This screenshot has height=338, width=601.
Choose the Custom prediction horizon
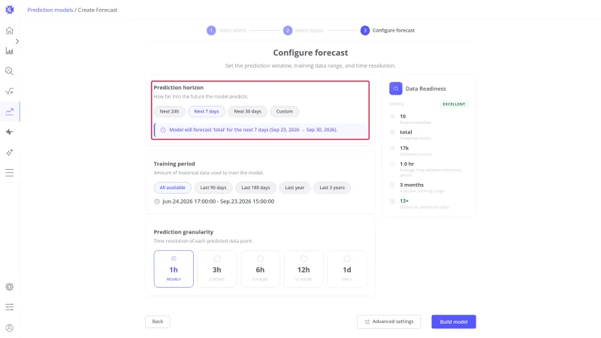pyautogui.click(x=285, y=111)
